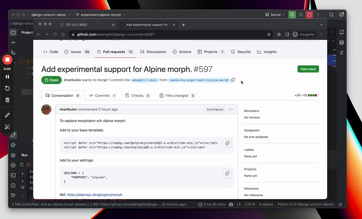Open the alpinejs.dev/plugins/morph link
This screenshot has width=362, height=219.
point(95,195)
